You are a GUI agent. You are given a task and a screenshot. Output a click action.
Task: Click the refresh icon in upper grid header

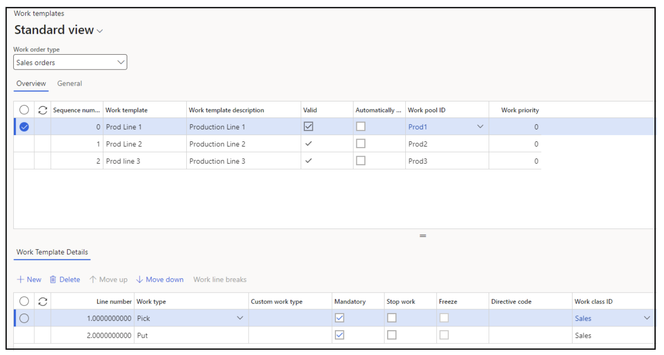pos(43,110)
